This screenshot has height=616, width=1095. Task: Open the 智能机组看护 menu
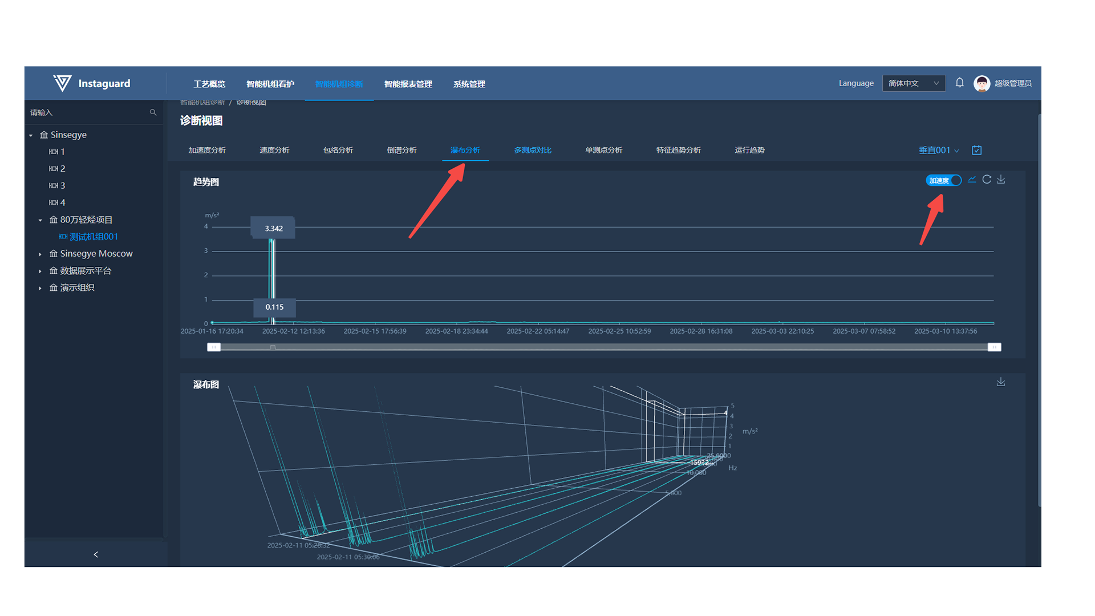[x=270, y=84]
